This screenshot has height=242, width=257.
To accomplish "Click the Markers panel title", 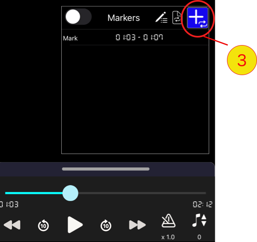I will [x=123, y=18].
